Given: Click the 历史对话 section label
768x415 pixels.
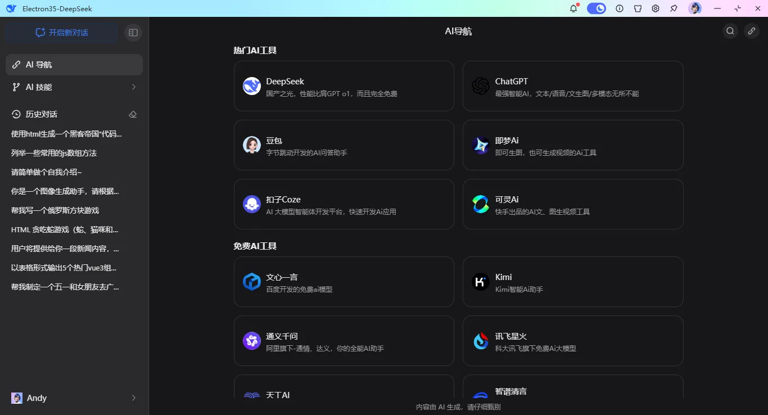Looking at the screenshot, I should (42, 114).
